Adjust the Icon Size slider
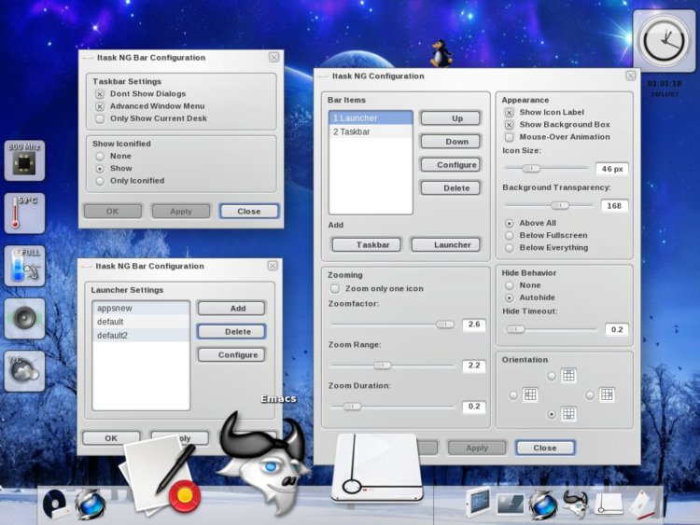This screenshot has width=700, height=525. (x=531, y=168)
